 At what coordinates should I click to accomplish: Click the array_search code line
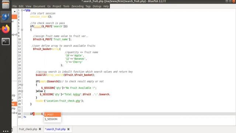pyautogui.click(x=65, y=75)
